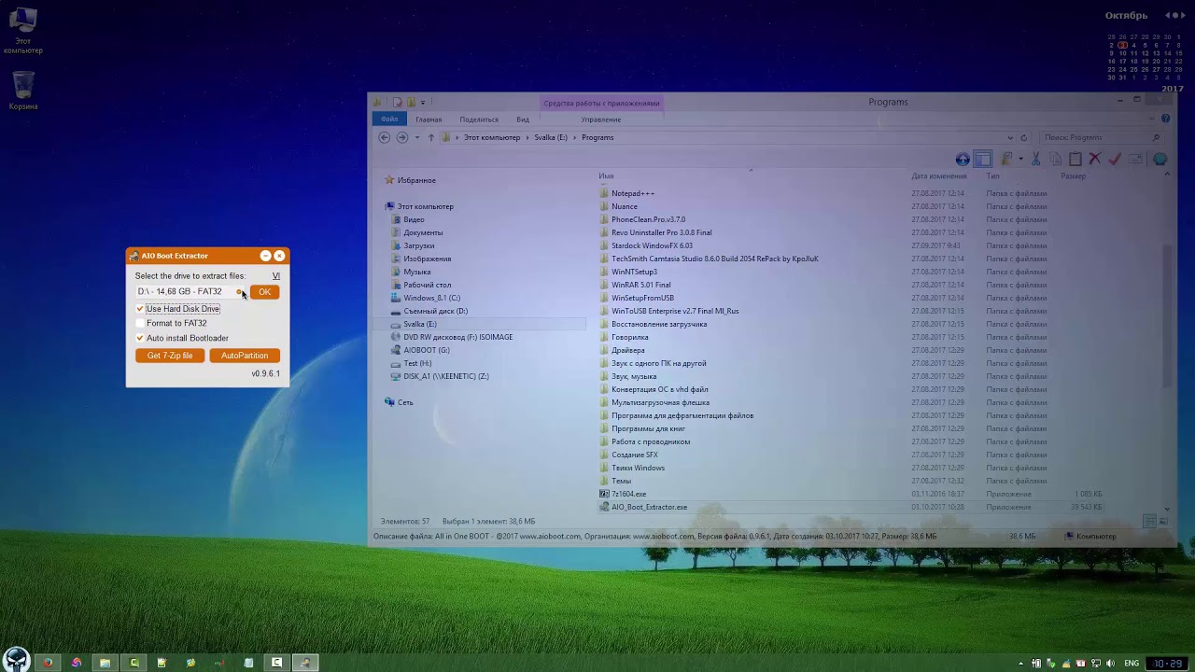
Task: Go back in Explorer navigation
Action: point(384,137)
